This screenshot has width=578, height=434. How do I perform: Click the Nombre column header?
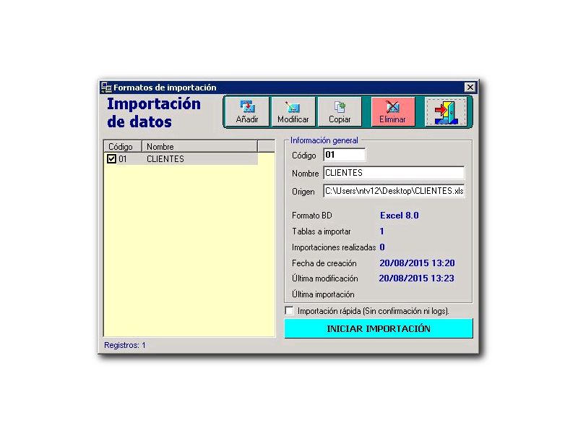point(160,146)
